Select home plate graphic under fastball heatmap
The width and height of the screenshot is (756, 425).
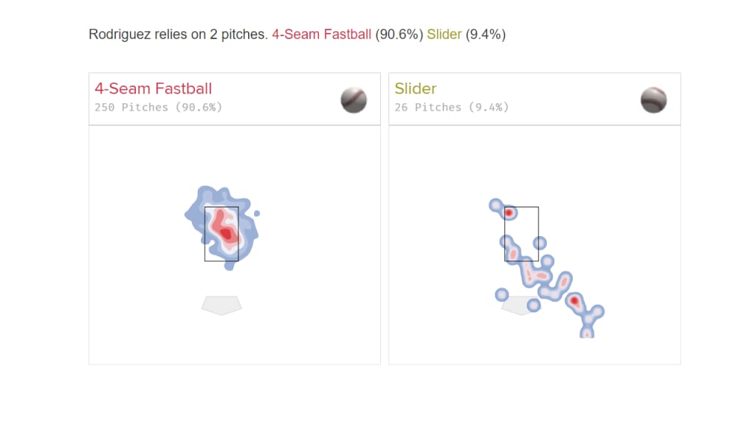click(x=221, y=305)
